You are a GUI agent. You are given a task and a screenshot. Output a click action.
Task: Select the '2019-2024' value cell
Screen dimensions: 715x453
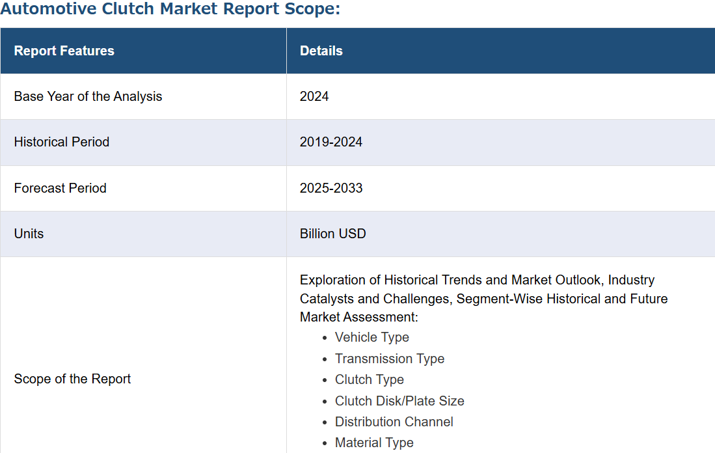(501, 143)
